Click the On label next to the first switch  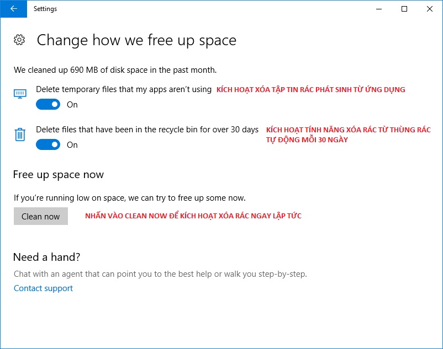[x=72, y=104]
